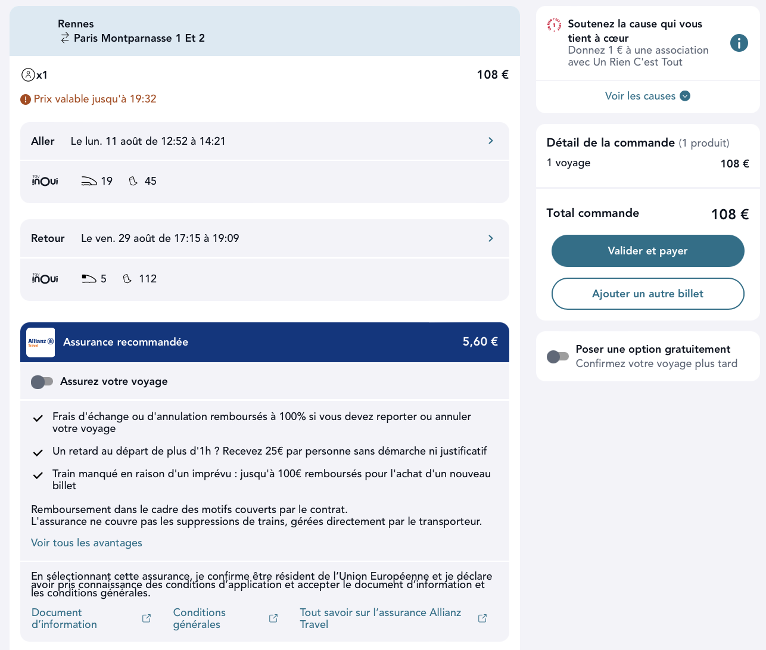Open Conditions générales link

point(199,618)
